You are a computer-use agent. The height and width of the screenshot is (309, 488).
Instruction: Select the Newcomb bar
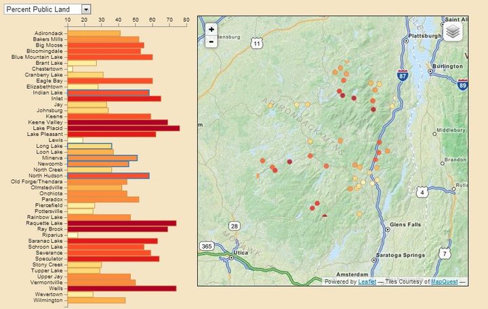pyautogui.click(x=98, y=164)
